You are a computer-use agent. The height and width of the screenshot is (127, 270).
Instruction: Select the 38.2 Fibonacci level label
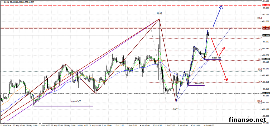259,49
